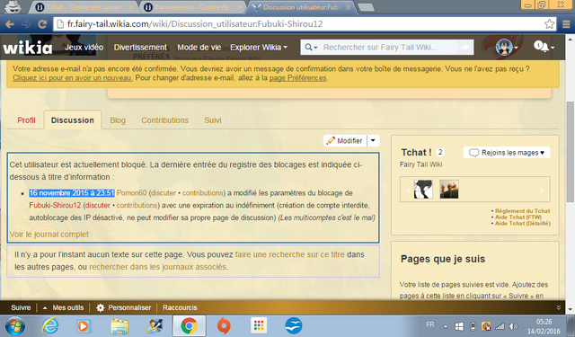
Task: Reload the page with refresh icon
Action: tap(42, 24)
